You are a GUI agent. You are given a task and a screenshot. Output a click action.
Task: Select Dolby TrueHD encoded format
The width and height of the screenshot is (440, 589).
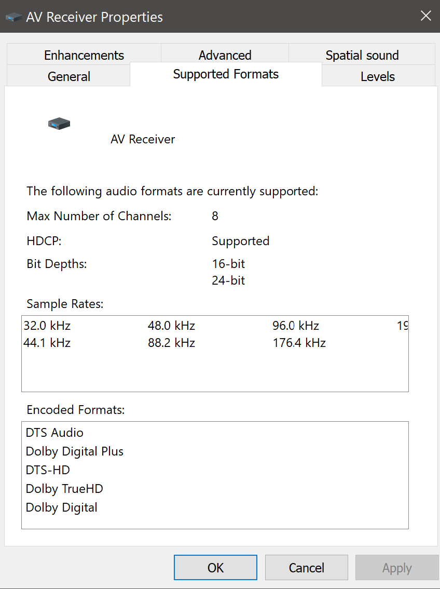coord(64,489)
